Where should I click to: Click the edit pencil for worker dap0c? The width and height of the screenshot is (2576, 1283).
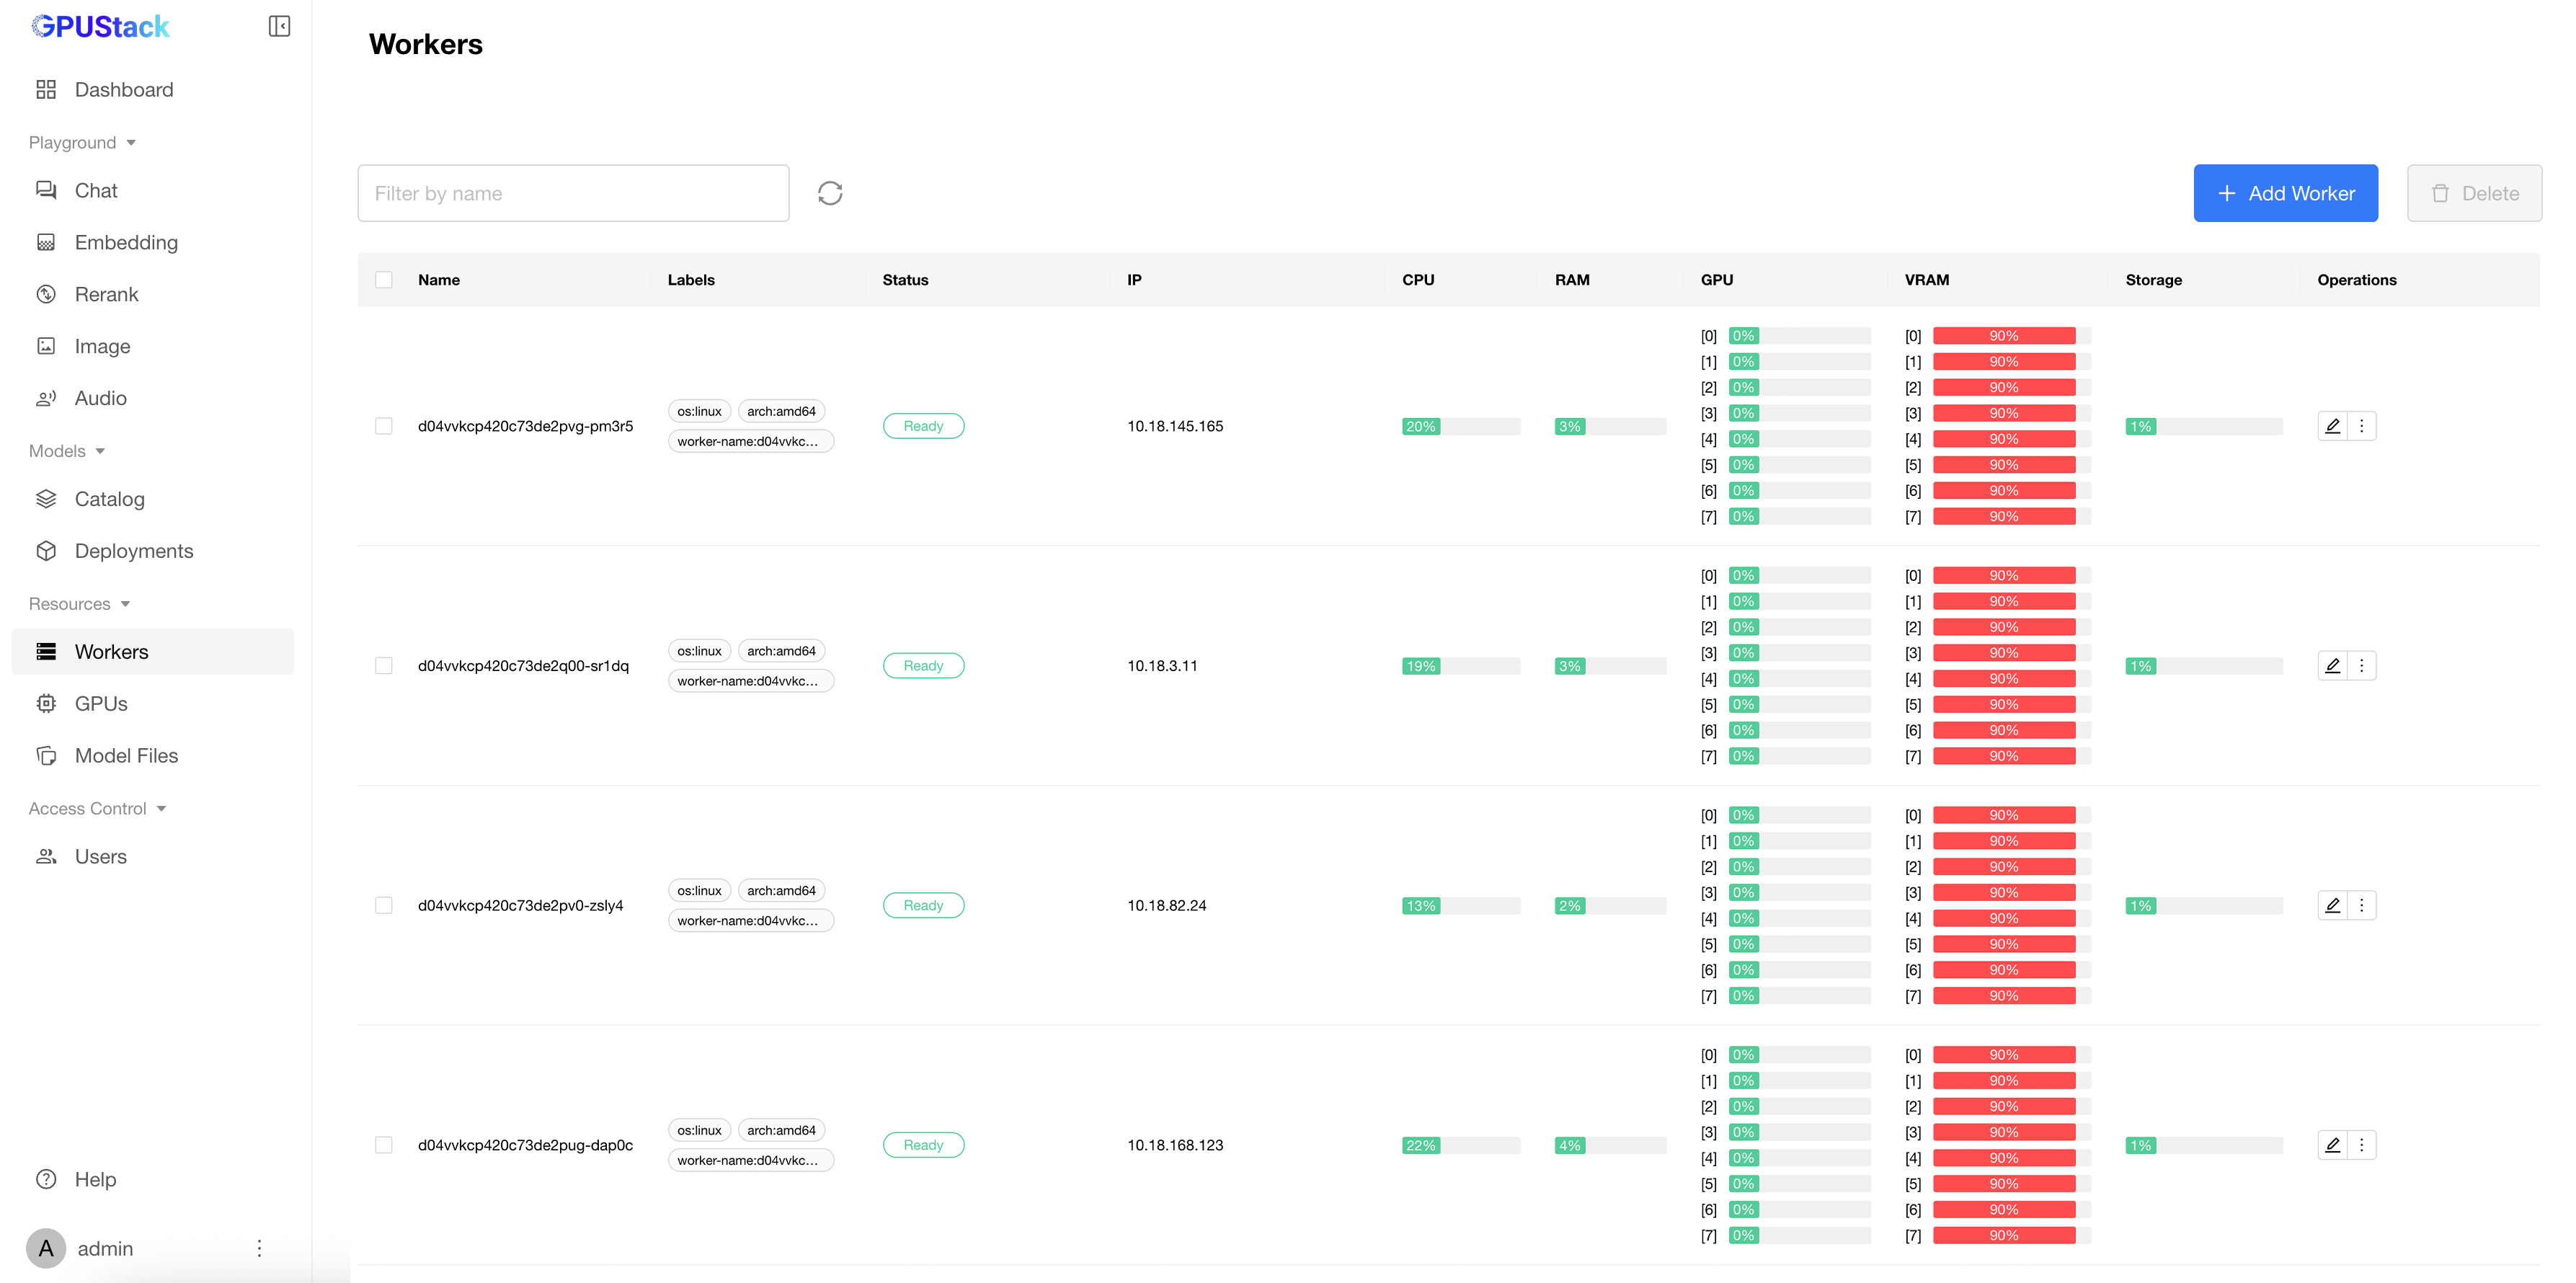click(2332, 1145)
